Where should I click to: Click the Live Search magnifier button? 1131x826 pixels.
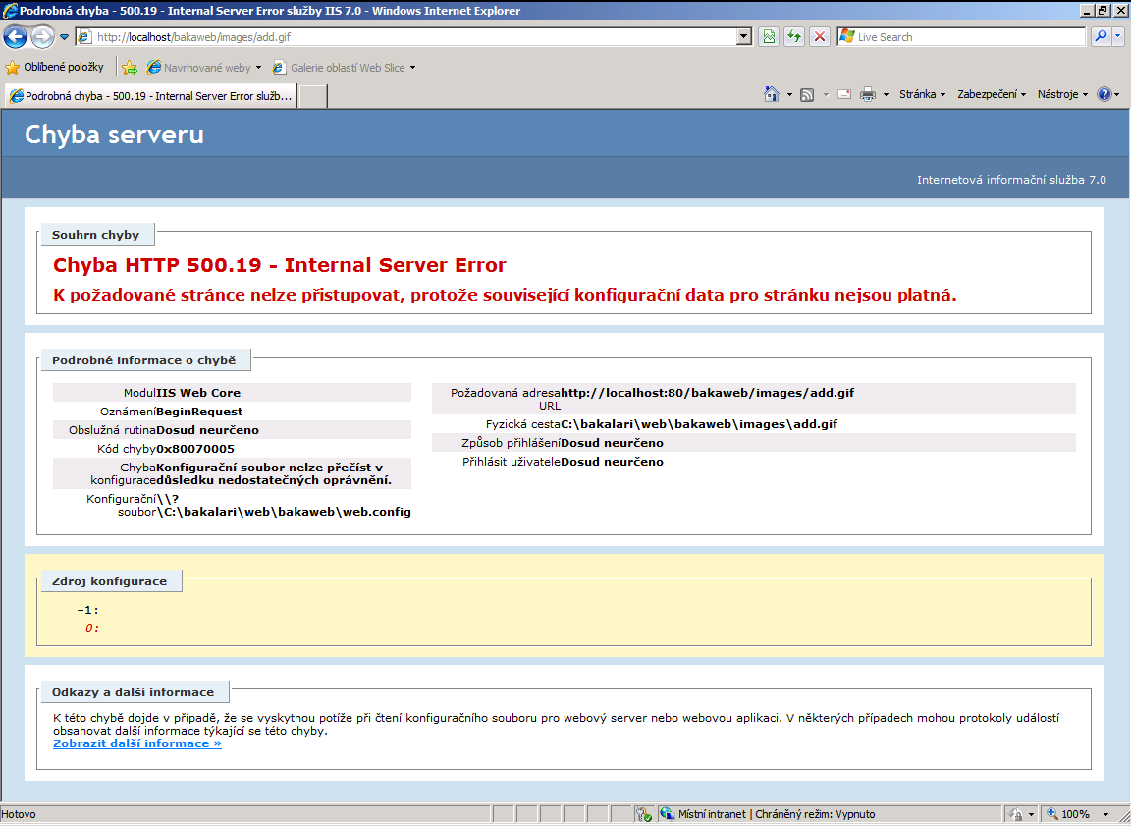tap(1100, 36)
